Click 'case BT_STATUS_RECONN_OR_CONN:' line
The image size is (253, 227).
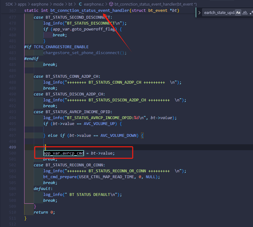coord(69,165)
